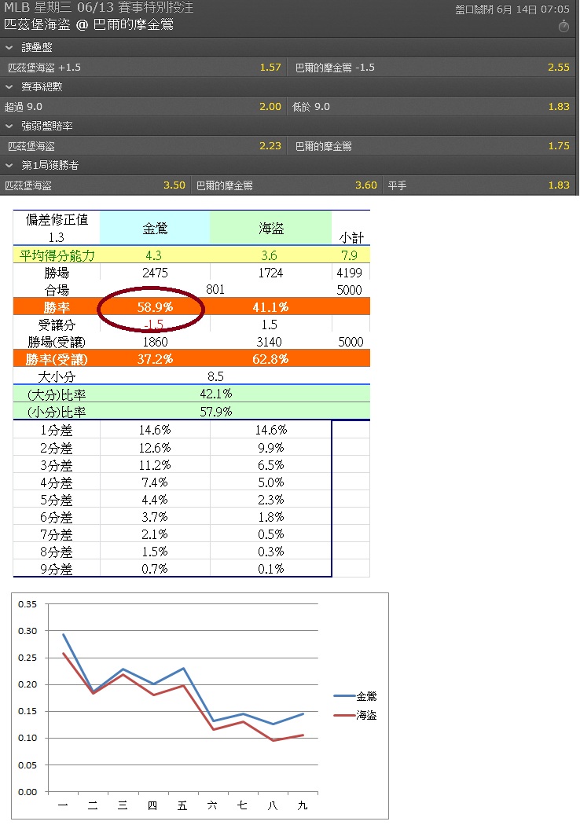
Task: Click the 4.3 average score cell
Action: click(154, 255)
